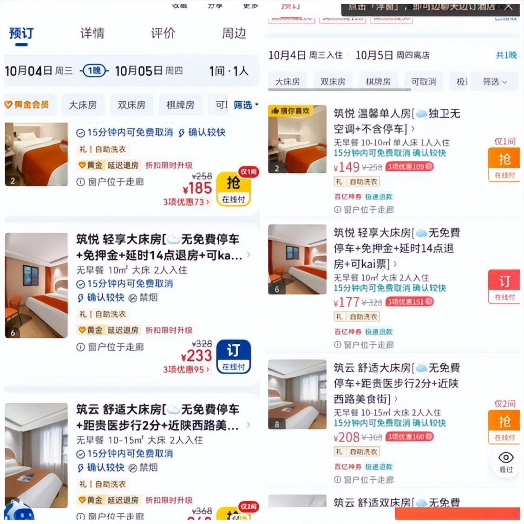Toggle the 可取消 filter chip

(423, 82)
